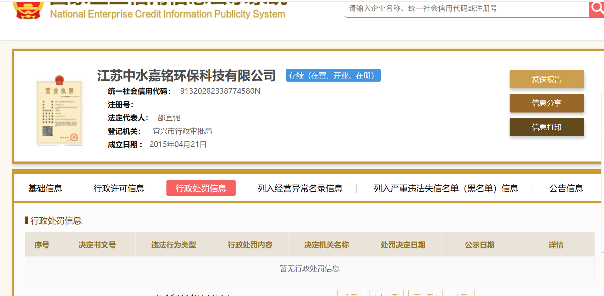This screenshot has height=296, width=604.
Task: Click the 公示日期 column header
Action: 479,245
